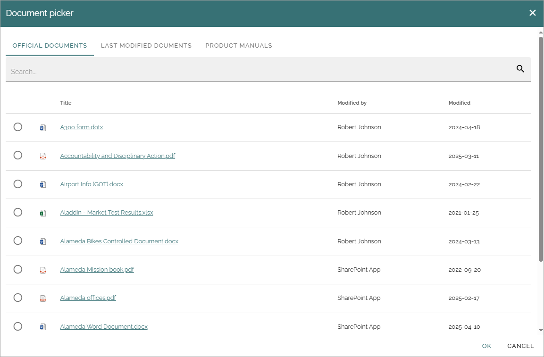Screen dimensions: 544x357
Task: Click Robert Johnson in A300 form row
Action: [x=359, y=127]
